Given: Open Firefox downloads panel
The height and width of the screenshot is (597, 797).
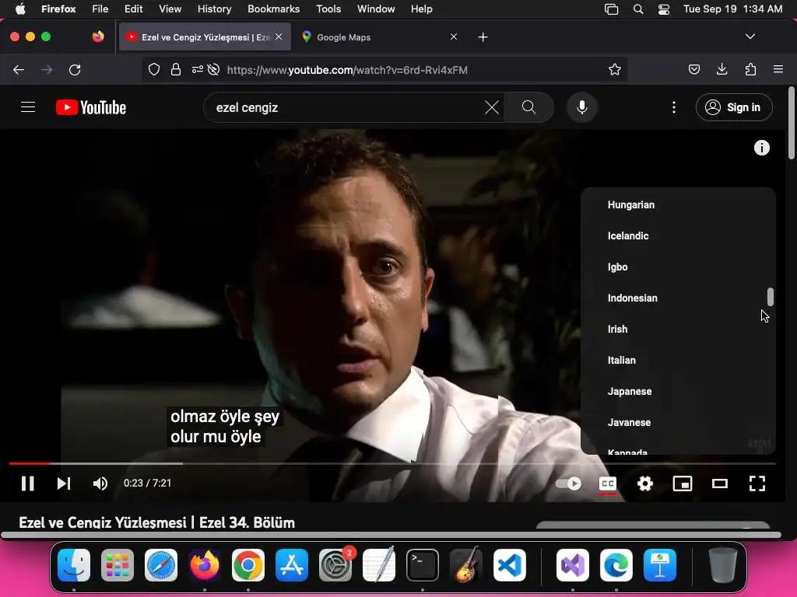Looking at the screenshot, I should coord(722,69).
